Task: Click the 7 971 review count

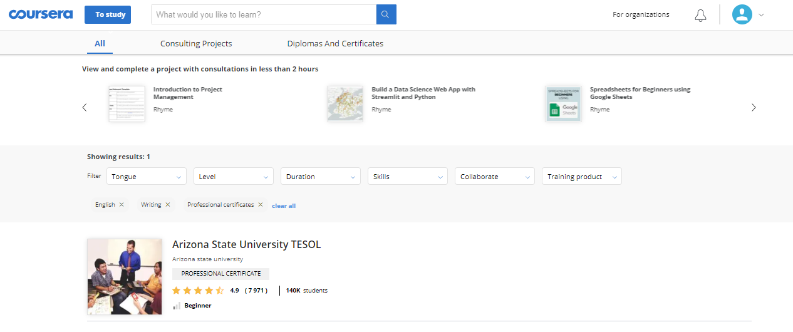Action: [x=256, y=291]
